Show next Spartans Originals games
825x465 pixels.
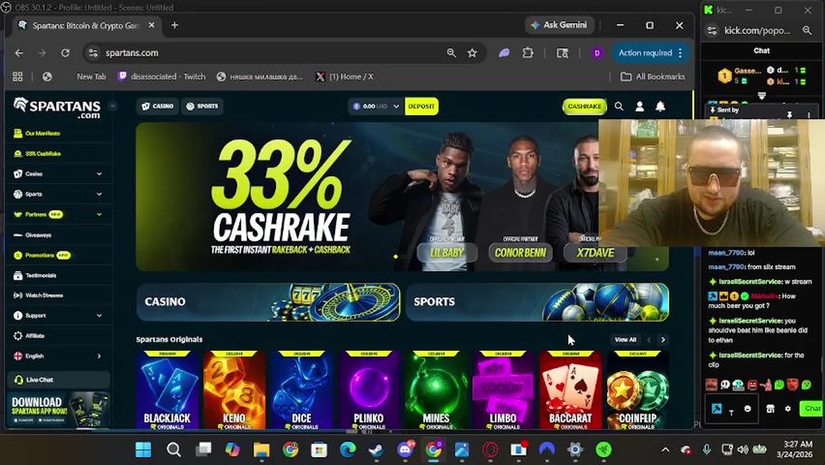(x=663, y=340)
